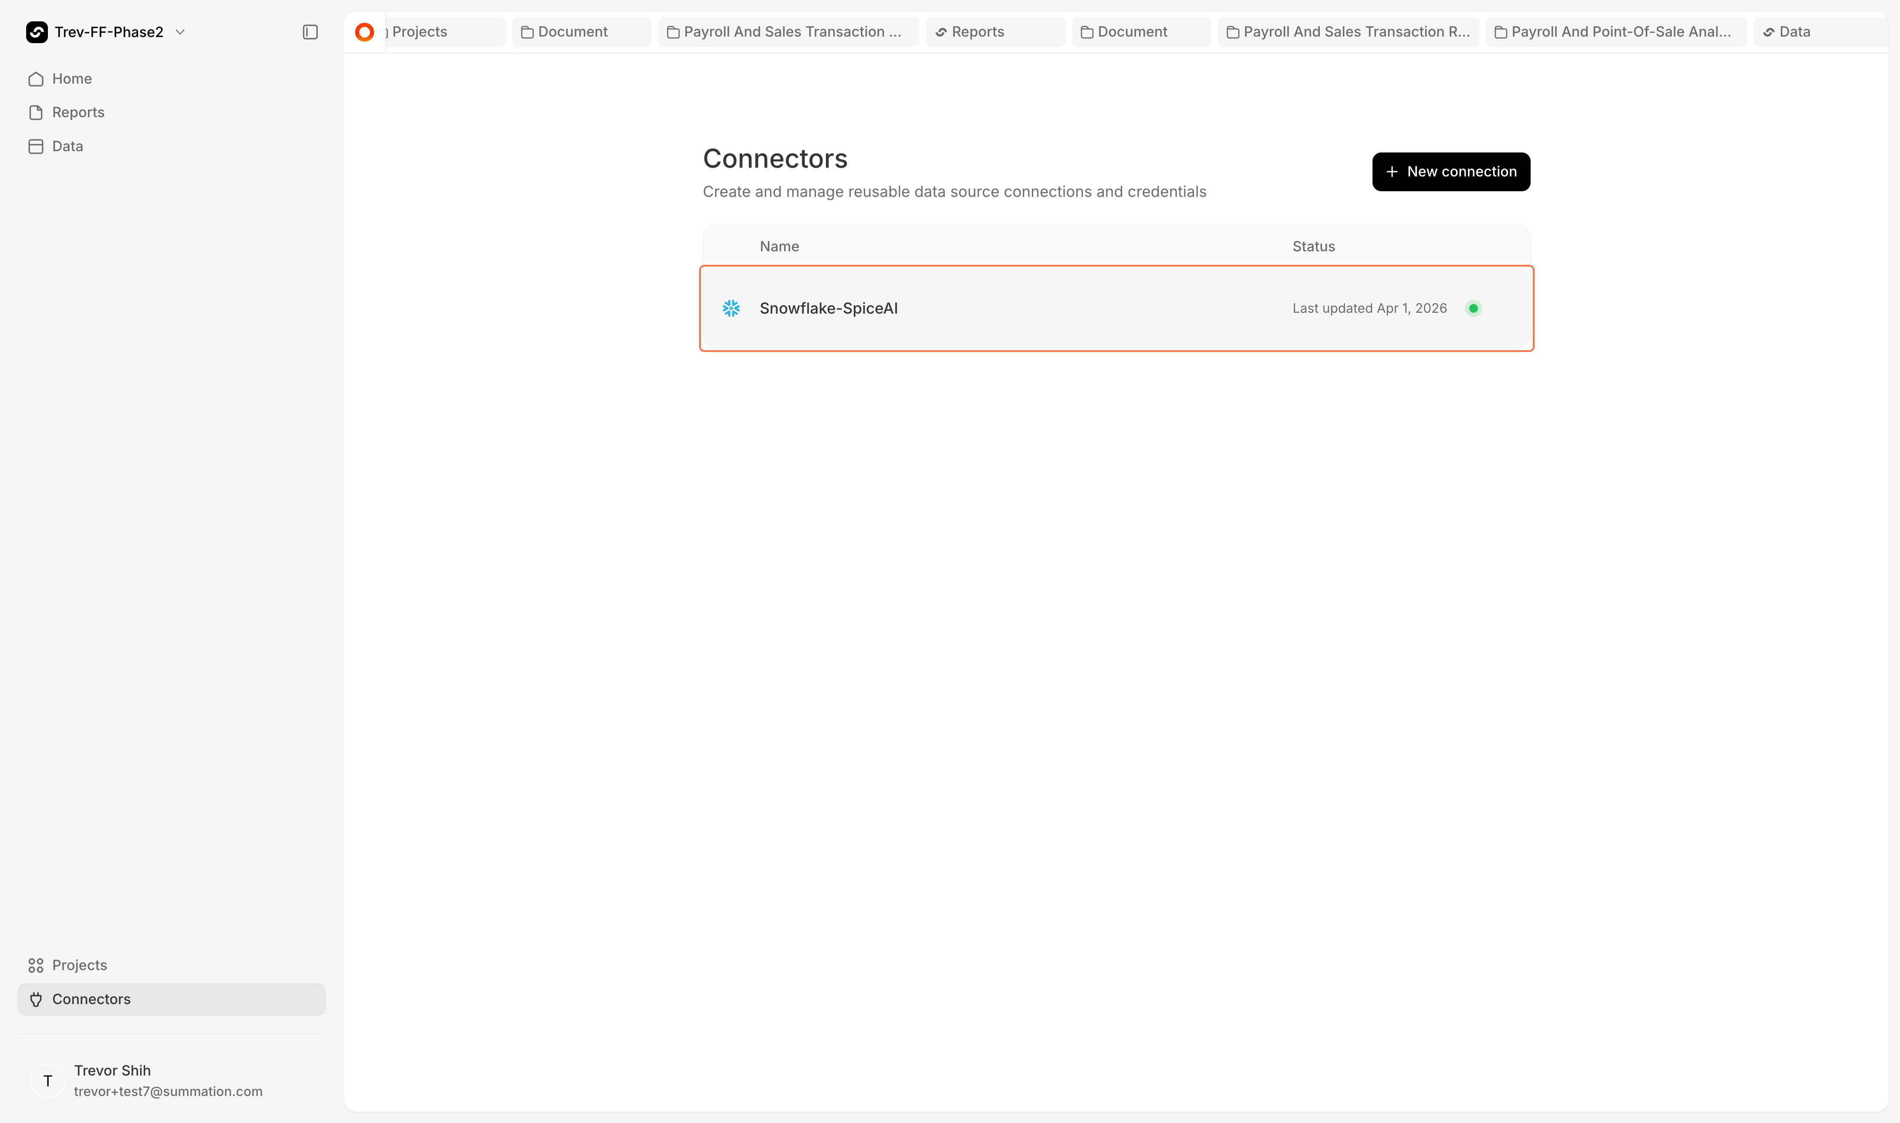Click the Home house icon
The width and height of the screenshot is (1900, 1123).
[x=36, y=79]
